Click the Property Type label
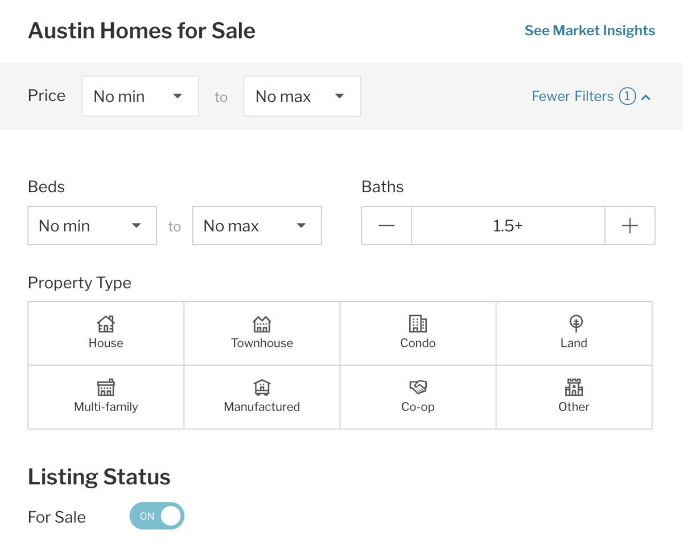 [80, 283]
